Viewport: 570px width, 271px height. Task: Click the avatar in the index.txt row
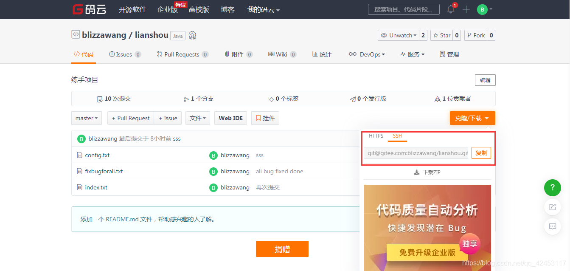pos(213,188)
